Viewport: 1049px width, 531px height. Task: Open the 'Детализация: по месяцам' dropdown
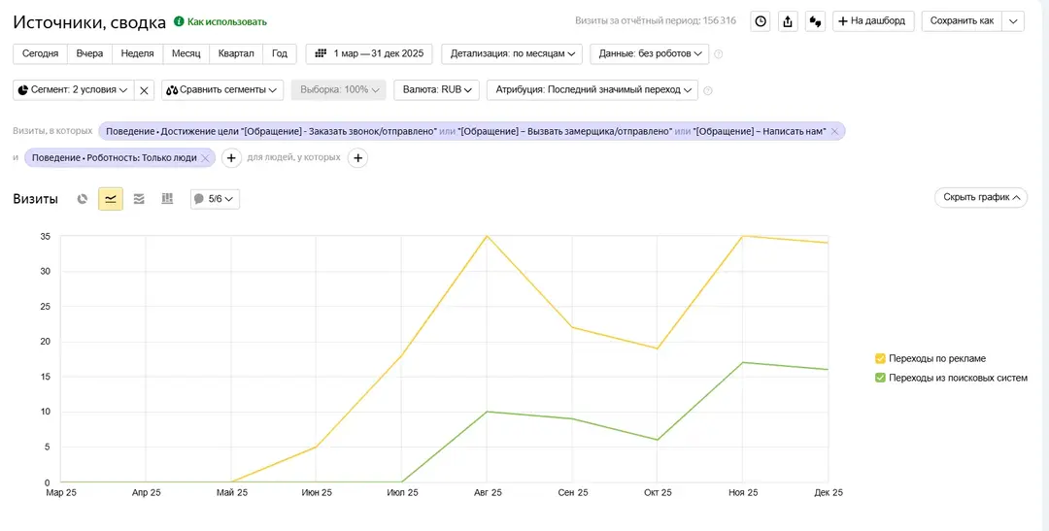(x=512, y=54)
